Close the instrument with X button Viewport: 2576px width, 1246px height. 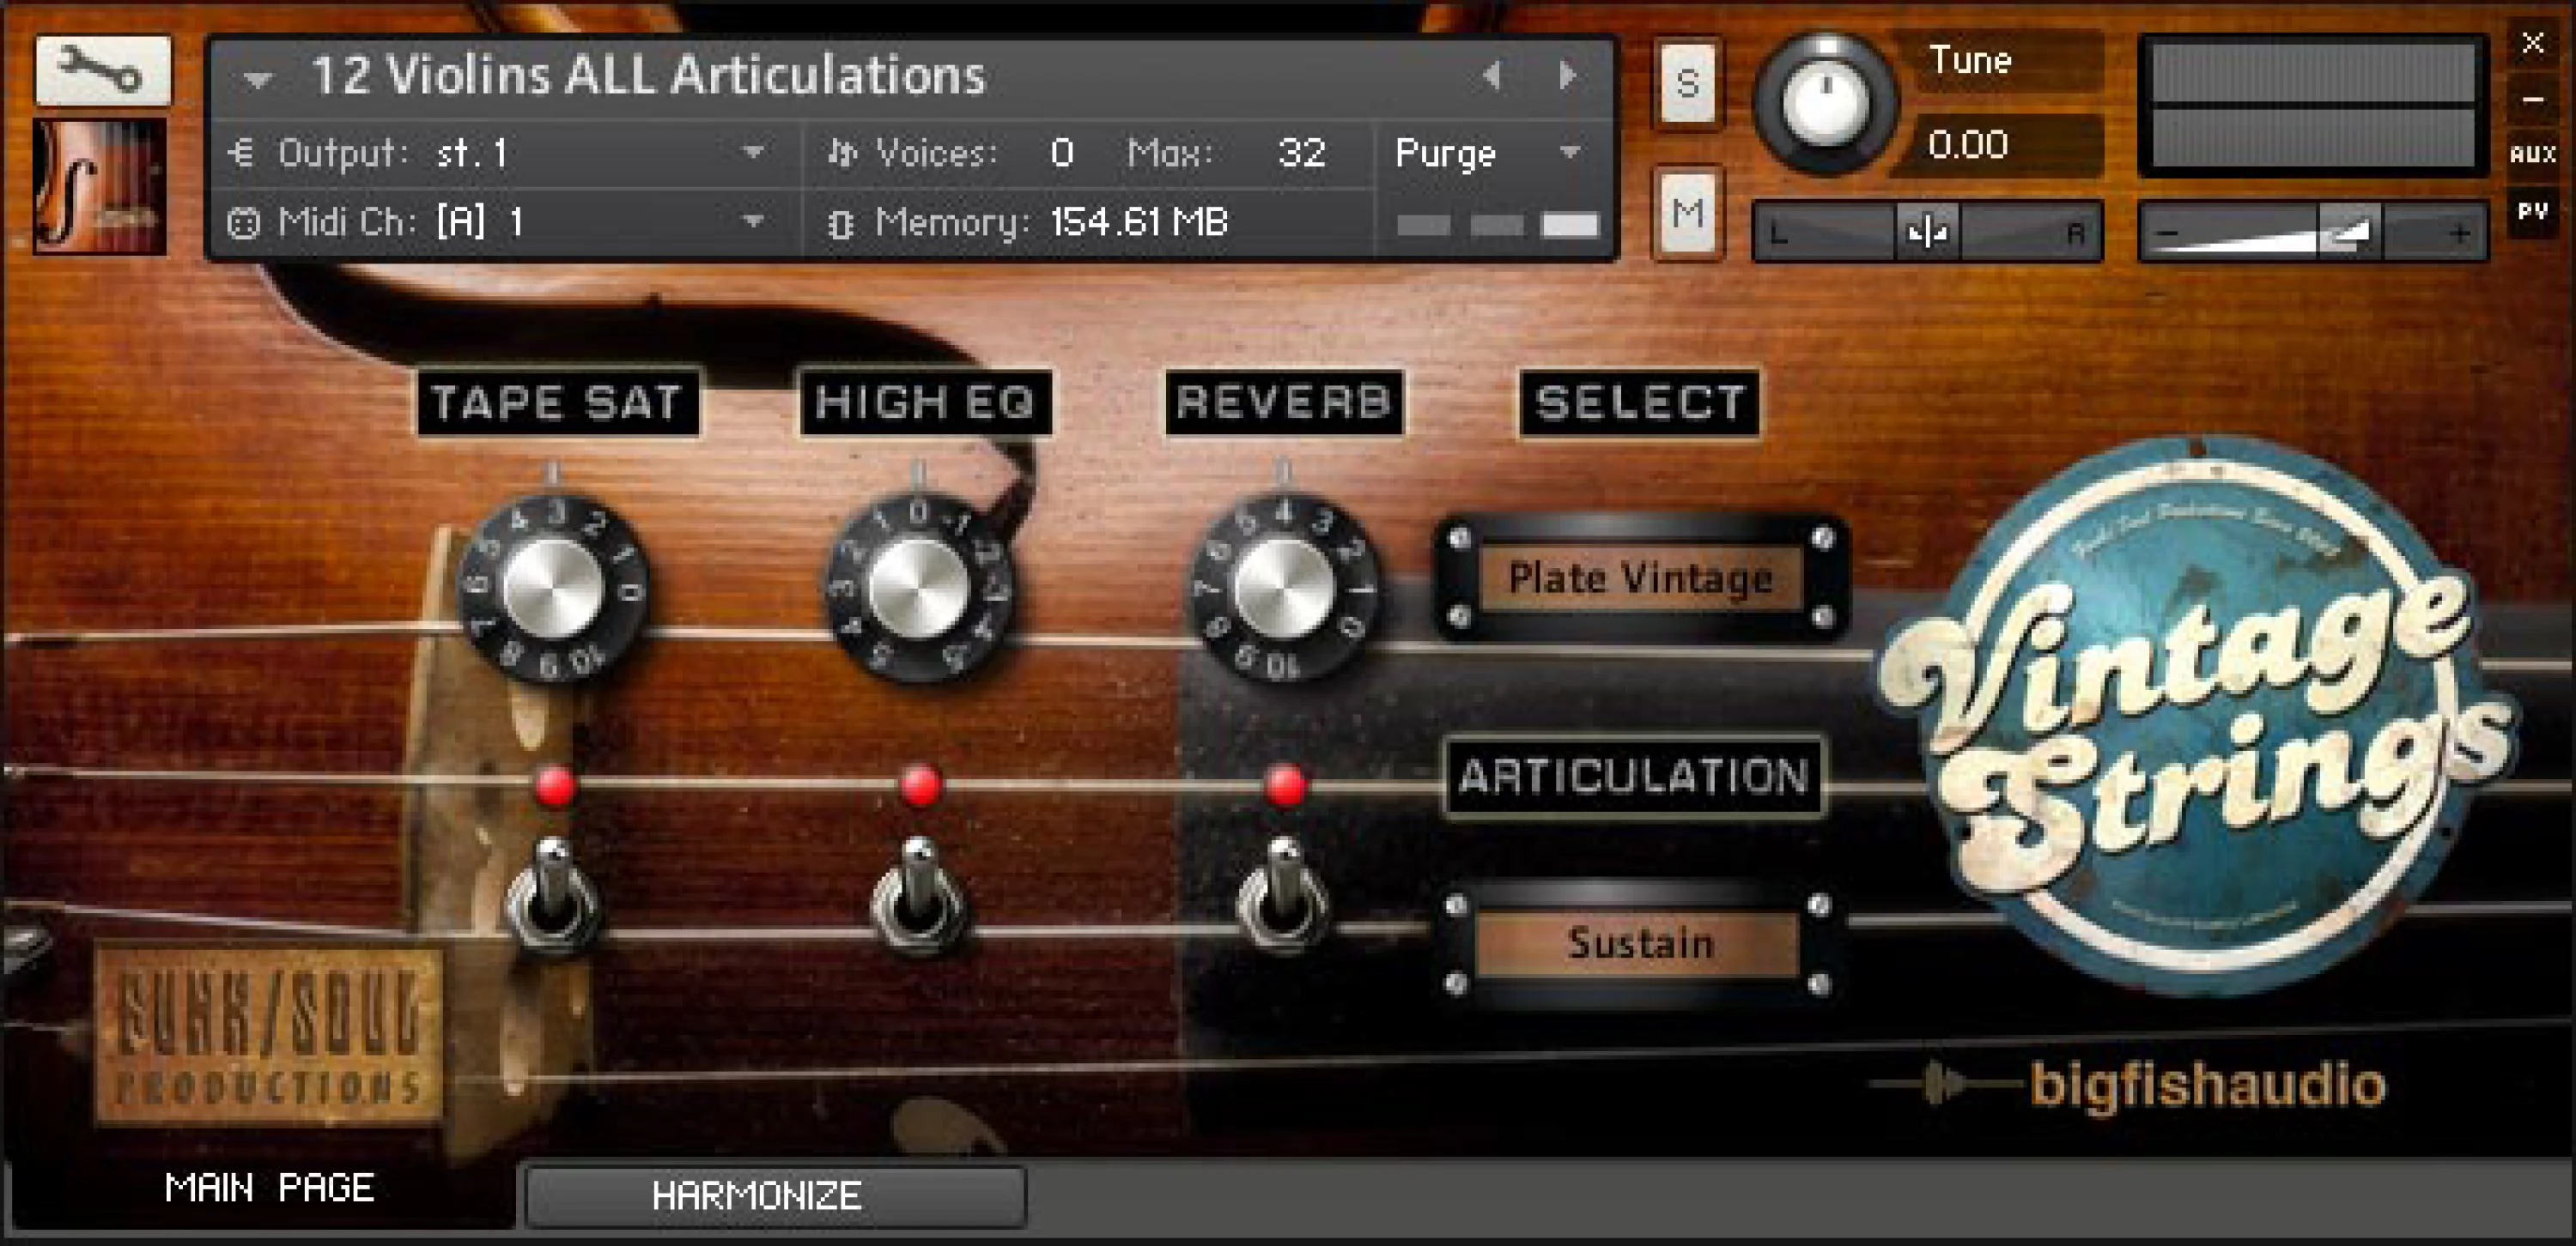(2532, 44)
